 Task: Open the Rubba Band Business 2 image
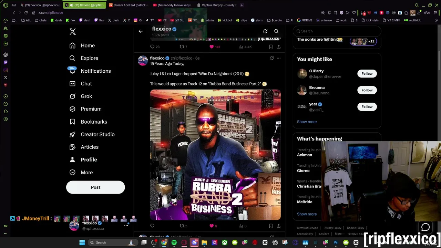tap(215, 155)
